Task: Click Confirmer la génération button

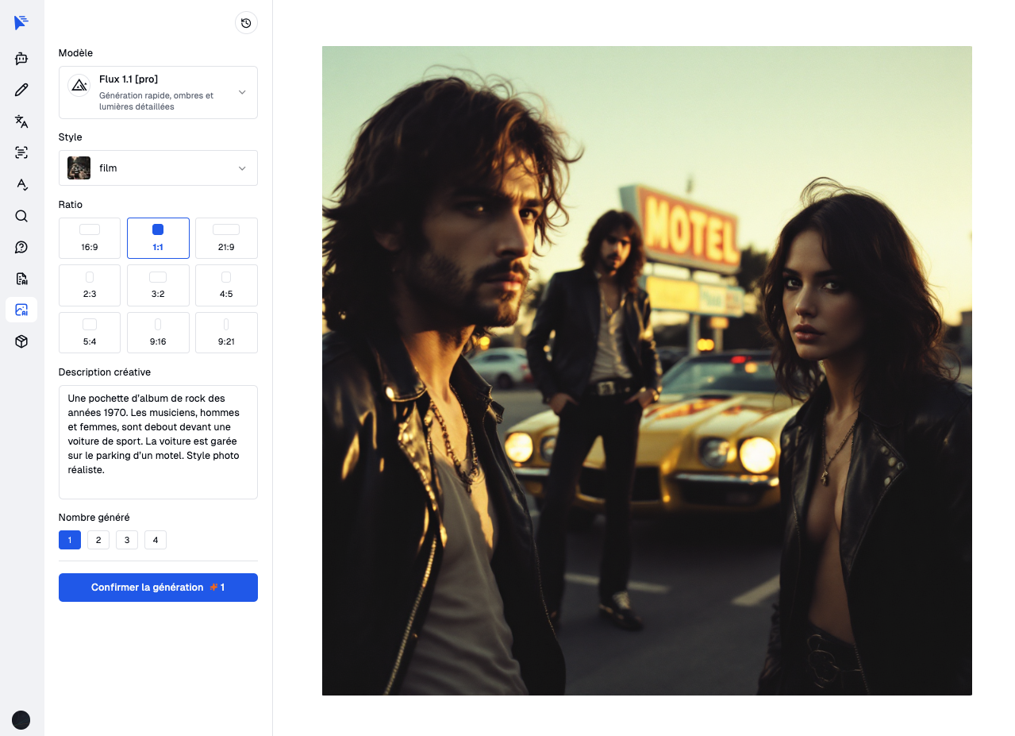Action: tap(158, 588)
